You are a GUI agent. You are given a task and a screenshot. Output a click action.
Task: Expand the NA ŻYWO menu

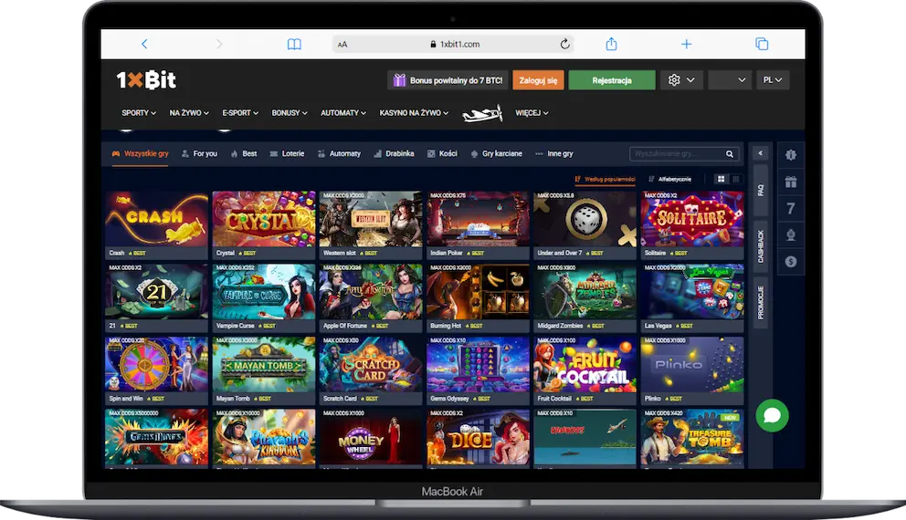pyautogui.click(x=189, y=113)
